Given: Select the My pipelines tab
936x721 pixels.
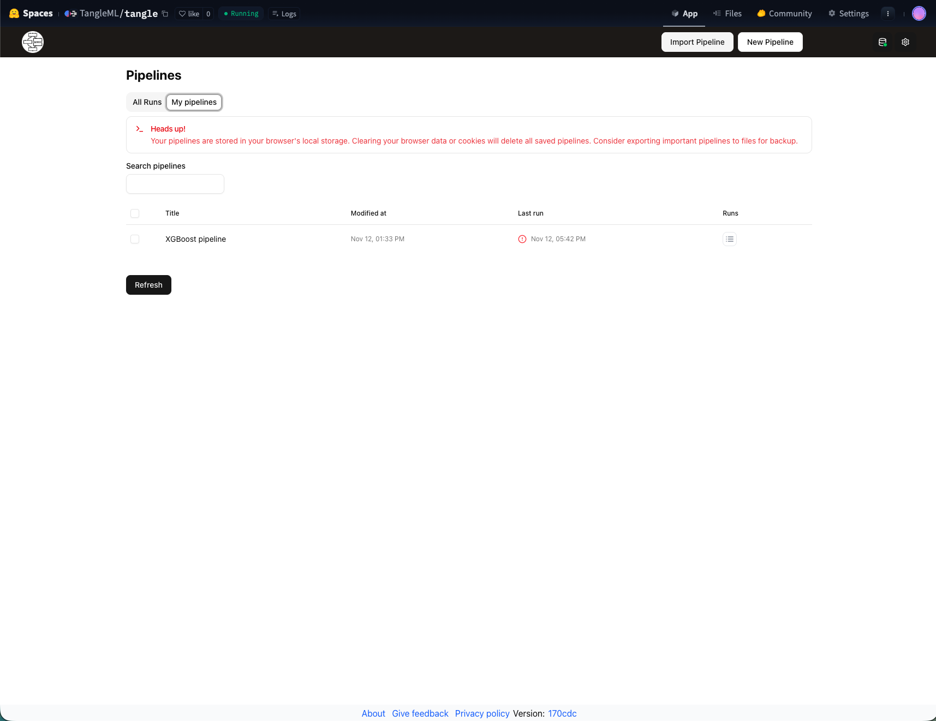Looking at the screenshot, I should [x=194, y=102].
